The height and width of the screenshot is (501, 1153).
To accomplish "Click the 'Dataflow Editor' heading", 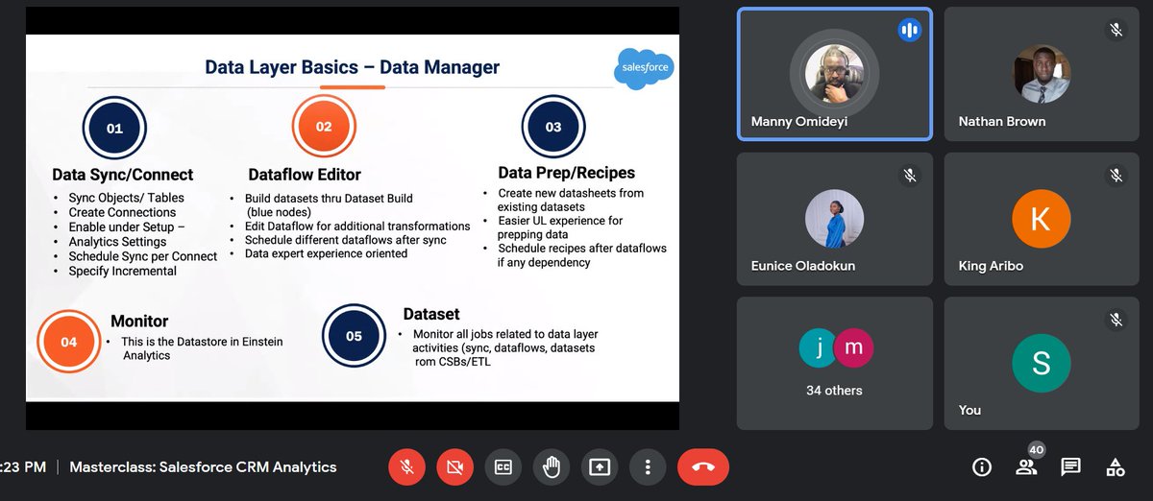I will click(x=305, y=175).
